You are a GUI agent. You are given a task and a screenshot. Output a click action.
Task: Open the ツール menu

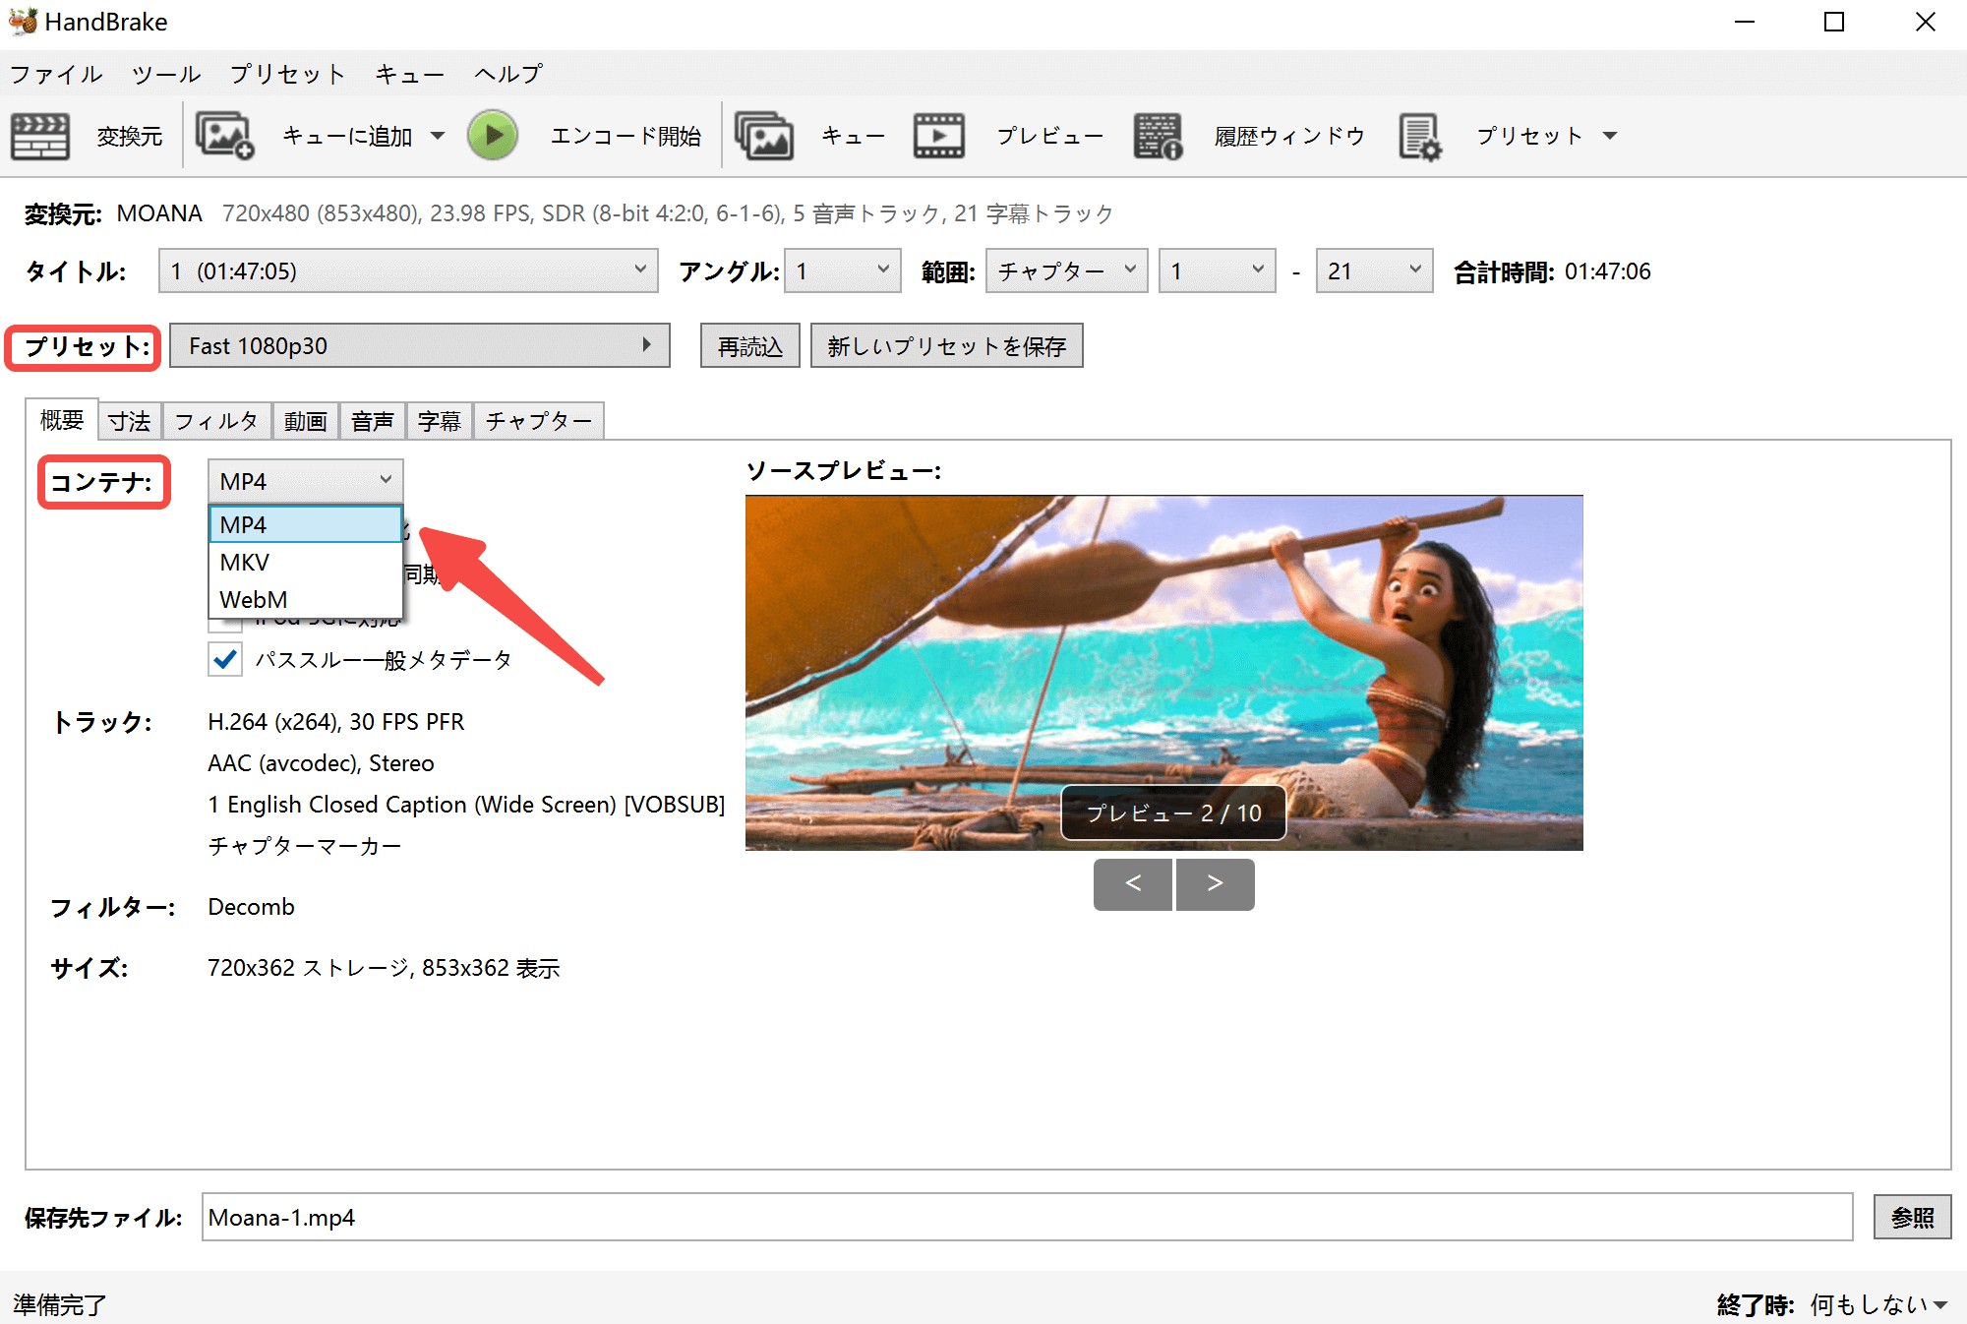click(166, 74)
